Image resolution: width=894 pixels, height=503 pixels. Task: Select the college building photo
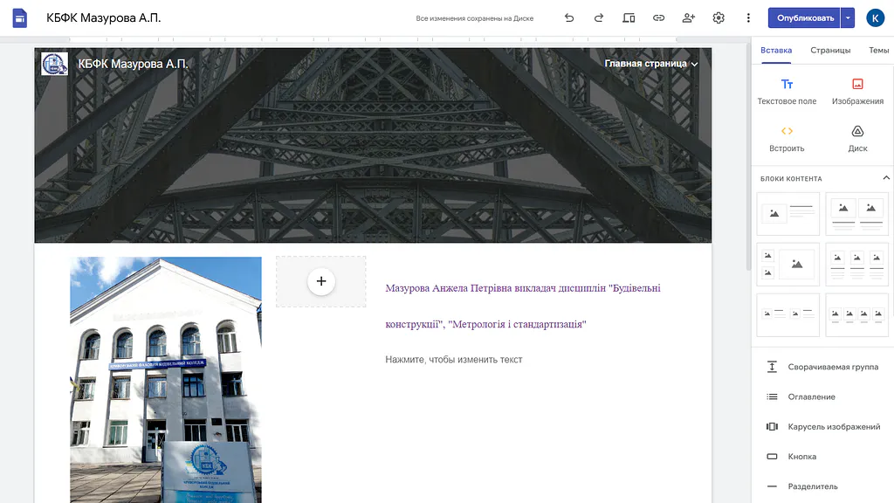165,380
